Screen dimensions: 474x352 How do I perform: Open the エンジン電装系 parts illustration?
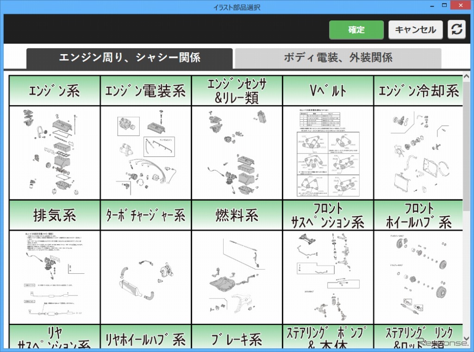point(146,153)
